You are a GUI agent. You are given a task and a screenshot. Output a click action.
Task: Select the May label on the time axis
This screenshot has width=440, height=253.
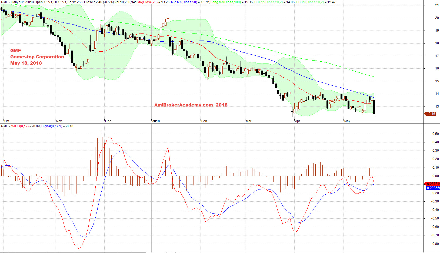347,121
